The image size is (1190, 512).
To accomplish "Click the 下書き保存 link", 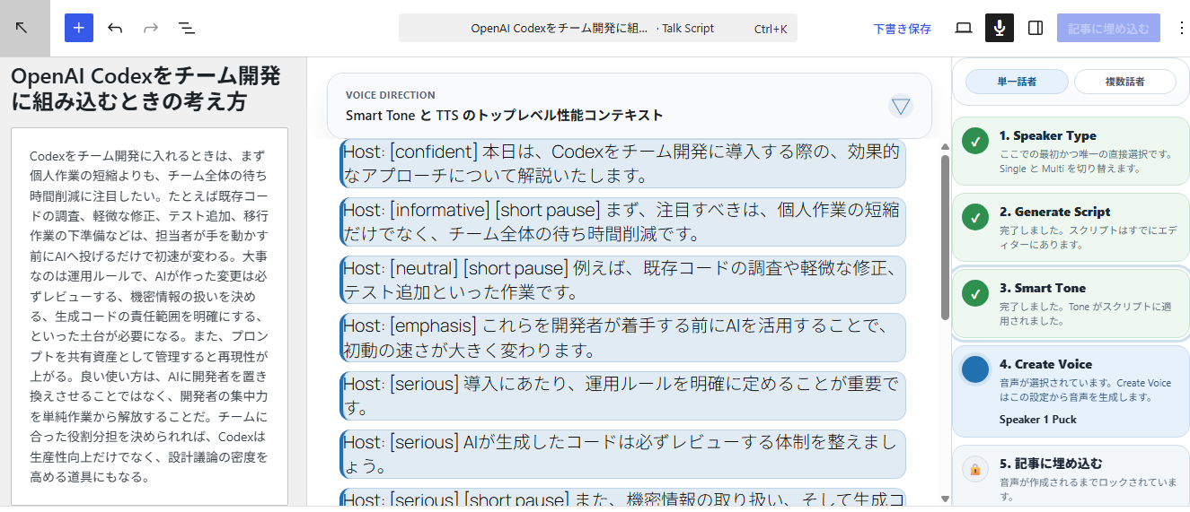I will coord(903,29).
